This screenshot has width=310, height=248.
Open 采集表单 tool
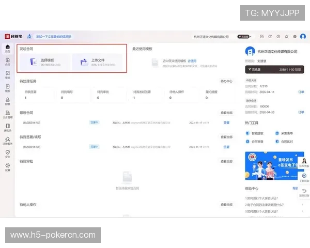(284, 133)
